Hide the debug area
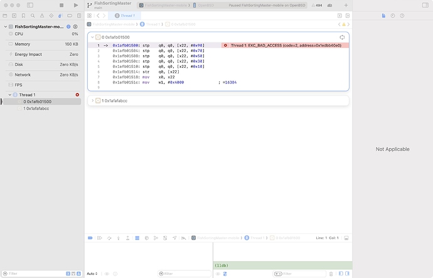433x278 pixels. (346, 238)
